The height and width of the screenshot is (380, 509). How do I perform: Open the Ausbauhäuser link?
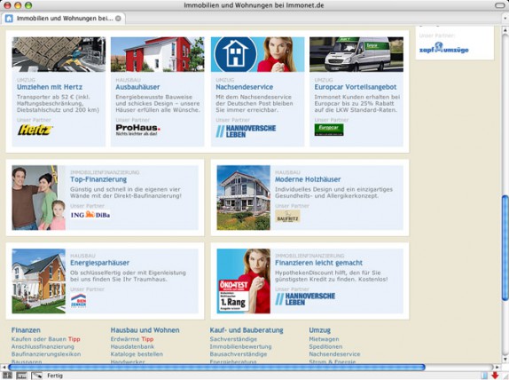click(137, 87)
